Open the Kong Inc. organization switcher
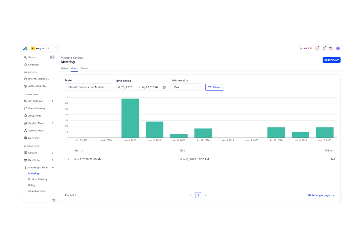Screen dimensions: 364x246 tap(44, 49)
